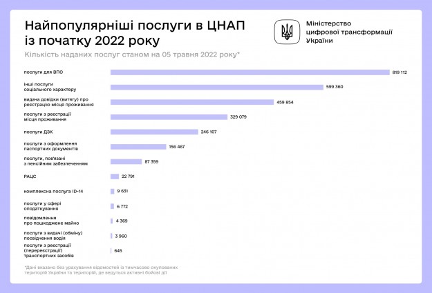The width and height of the screenshot is (432, 293).
Task: Click the видача довідки (витягу) label
Action: point(59,102)
